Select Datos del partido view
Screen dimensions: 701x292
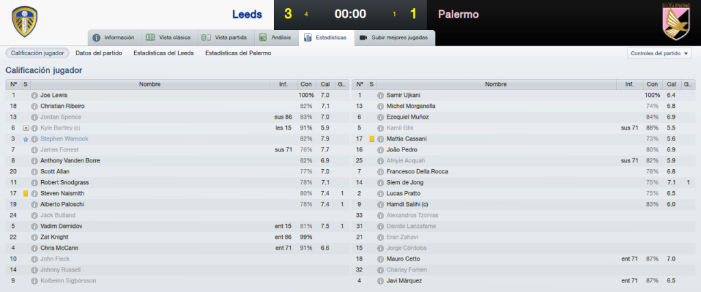(x=99, y=53)
